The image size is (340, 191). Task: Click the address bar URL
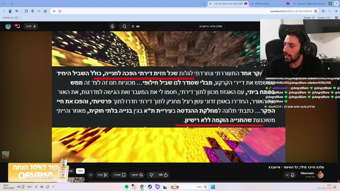tap(291, 11)
